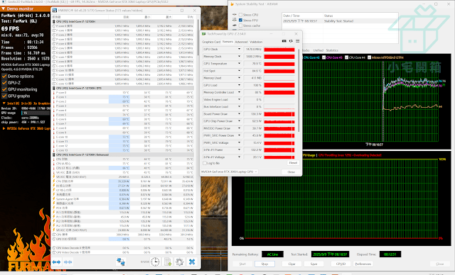Click HWiNFO clock reset timer icon

[x=155, y=262]
